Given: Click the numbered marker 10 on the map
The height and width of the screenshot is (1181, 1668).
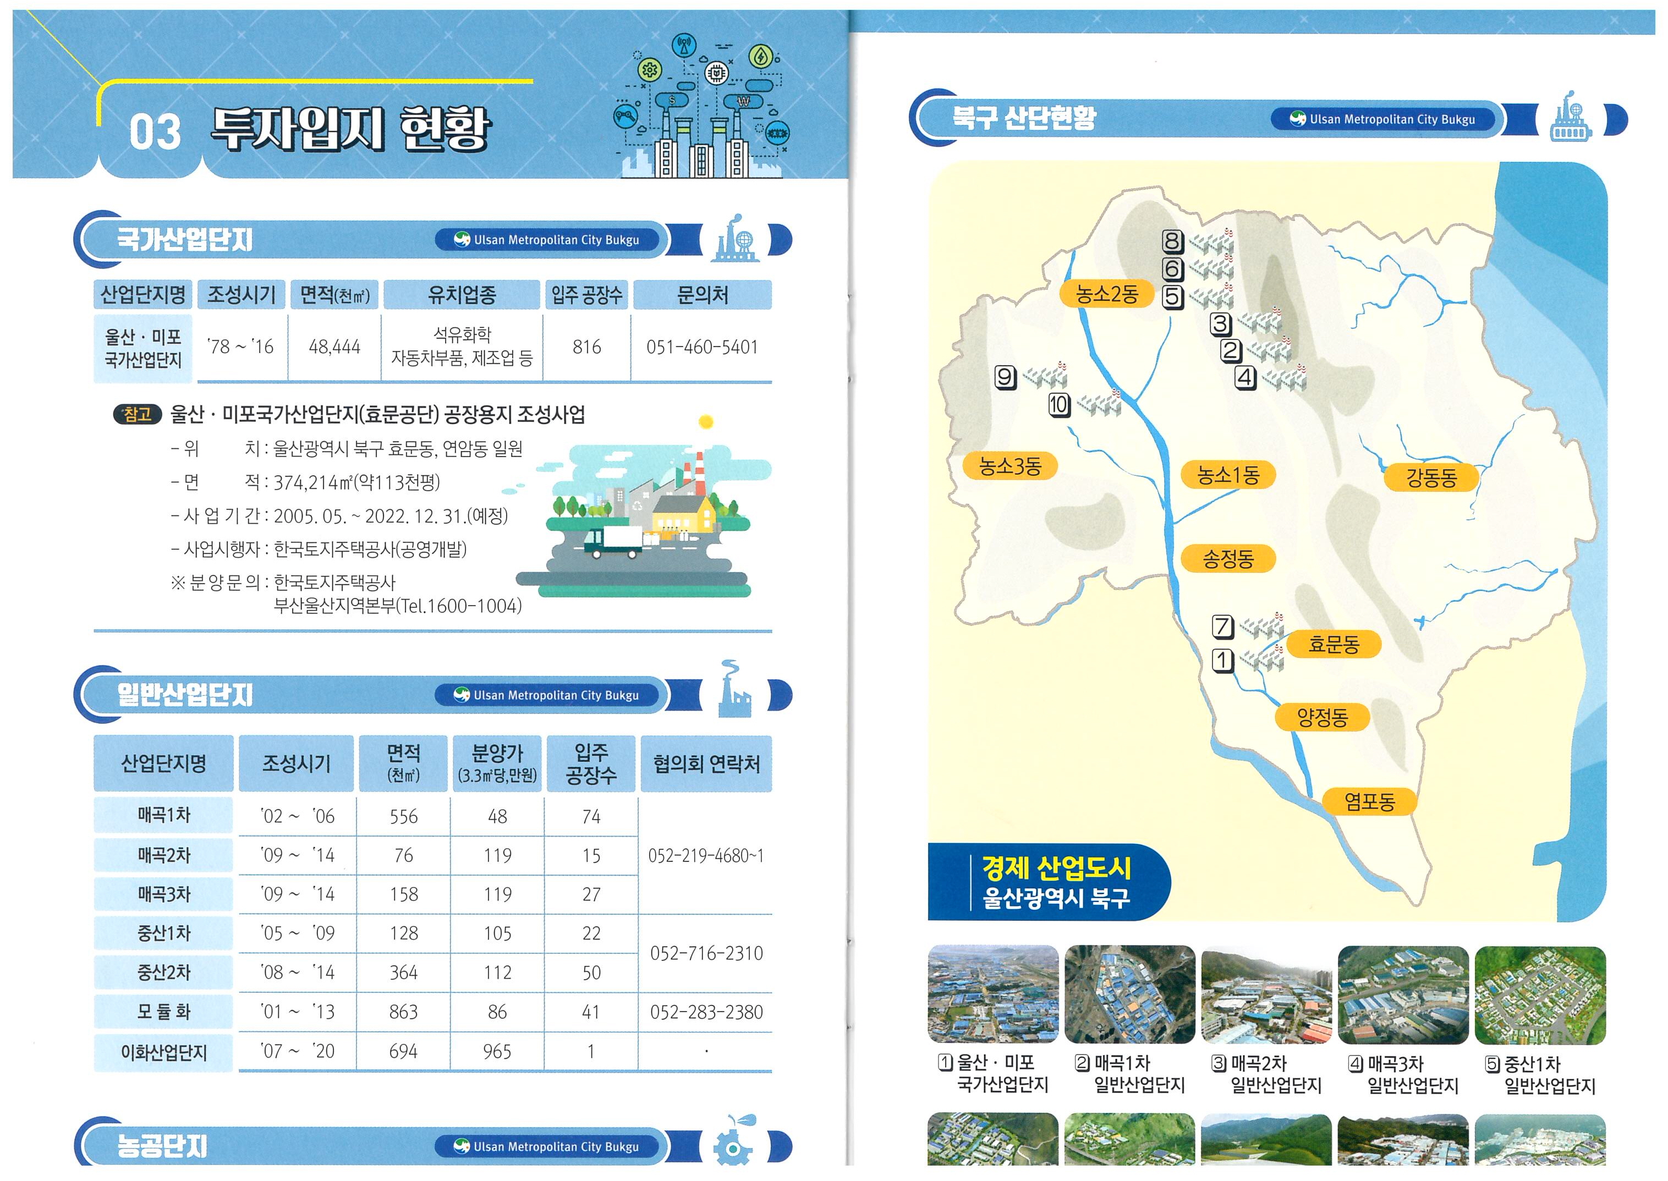Looking at the screenshot, I should coord(1058,404).
